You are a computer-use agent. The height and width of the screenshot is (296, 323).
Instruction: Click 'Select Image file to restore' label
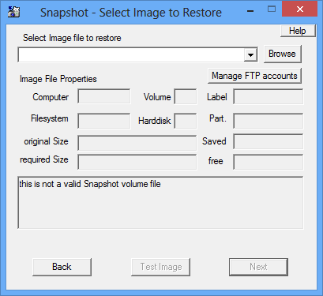point(72,38)
